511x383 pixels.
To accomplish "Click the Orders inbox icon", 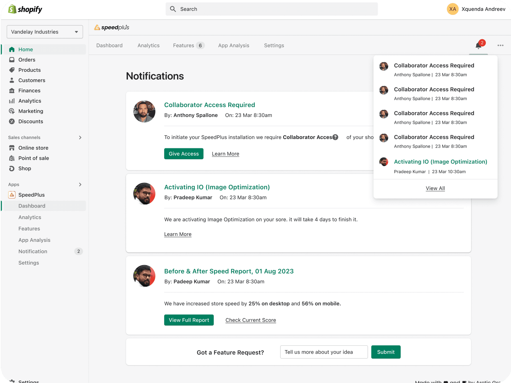I will tap(12, 60).
